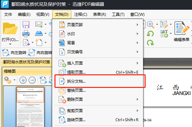Image resolution: width=192 pixels, height=127 pixels.
Task: Open the email icon dropdown arrow
Action: [x=45, y=25]
